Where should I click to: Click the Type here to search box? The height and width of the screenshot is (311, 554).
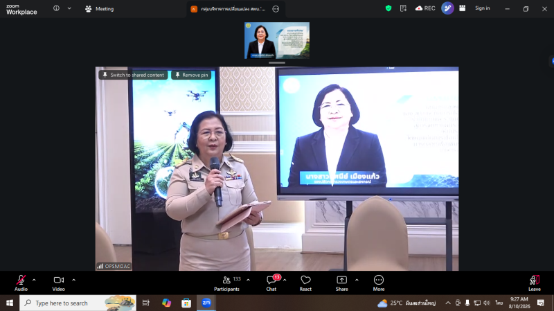tap(78, 303)
